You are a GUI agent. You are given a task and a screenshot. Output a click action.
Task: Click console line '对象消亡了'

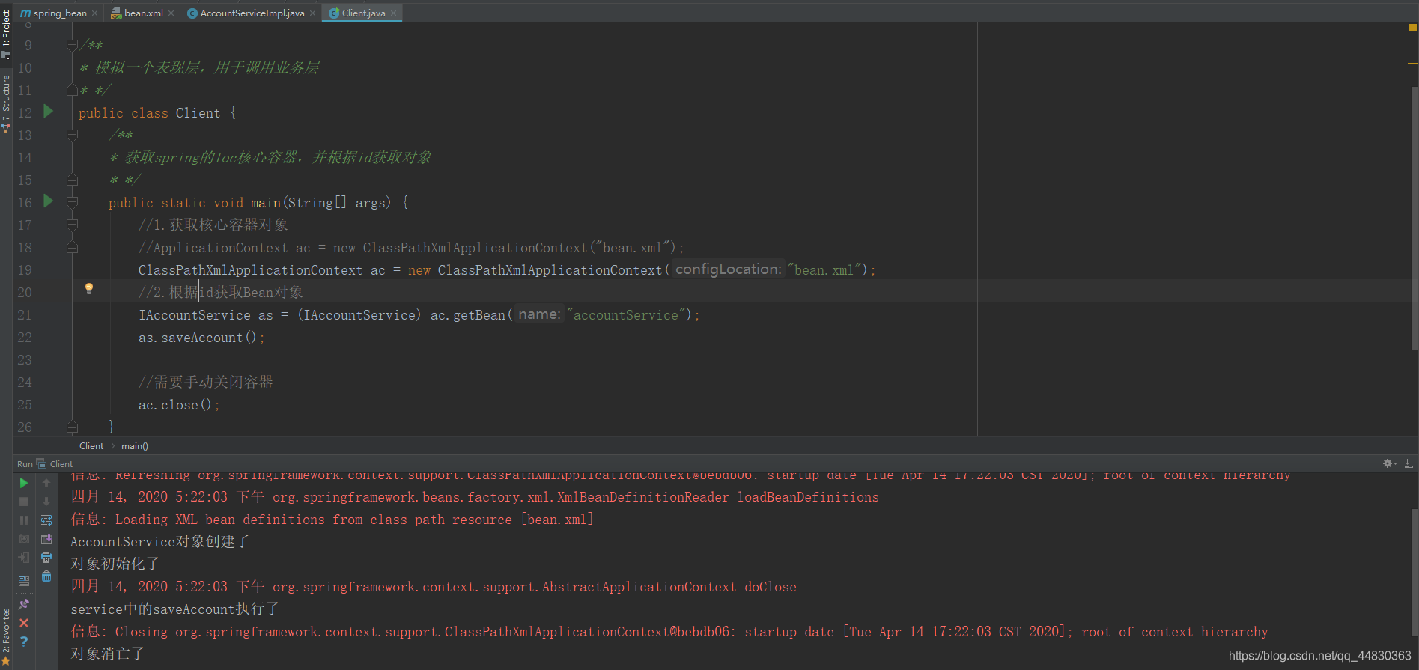108,654
